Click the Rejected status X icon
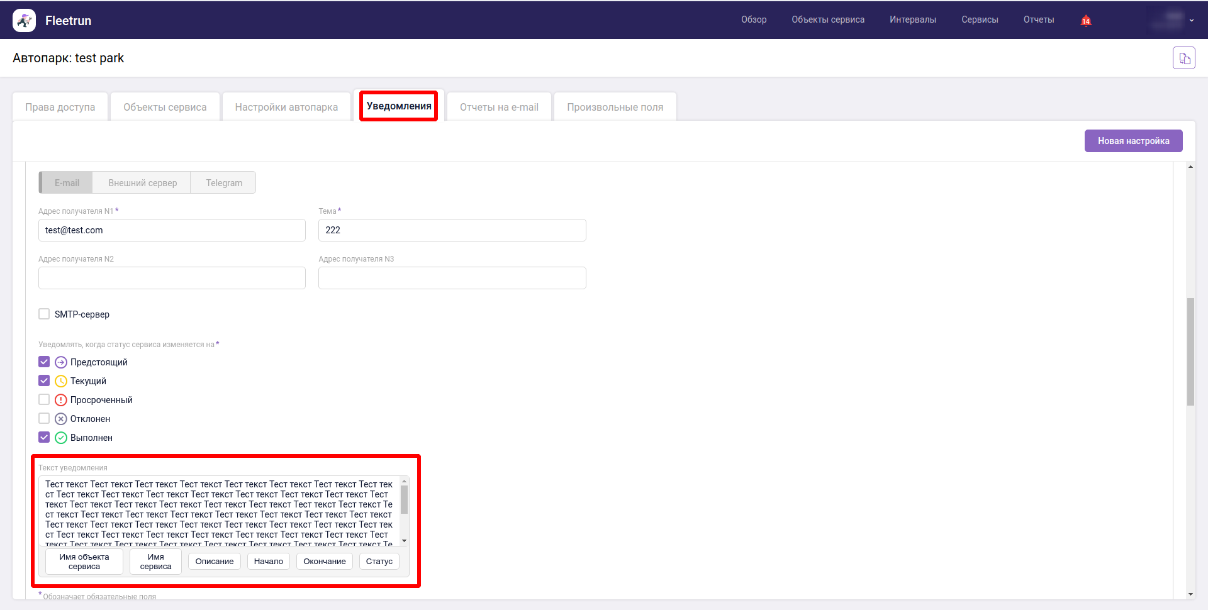The width and height of the screenshot is (1208, 610). (x=61, y=419)
